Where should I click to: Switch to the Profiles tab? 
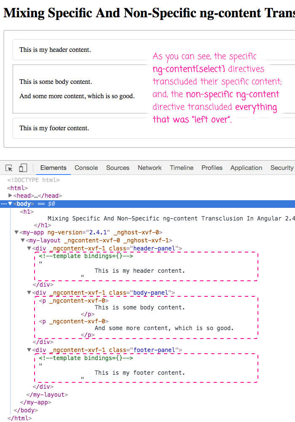click(x=212, y=168)
